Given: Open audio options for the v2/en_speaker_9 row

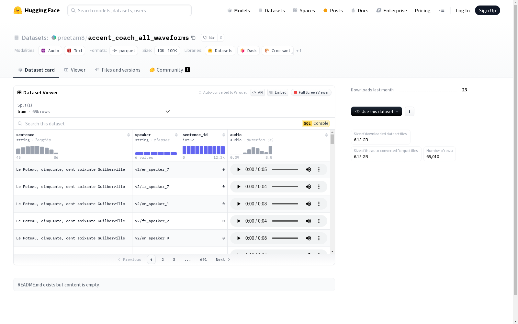Looking at the screenshot, I should tap(319, 238).
